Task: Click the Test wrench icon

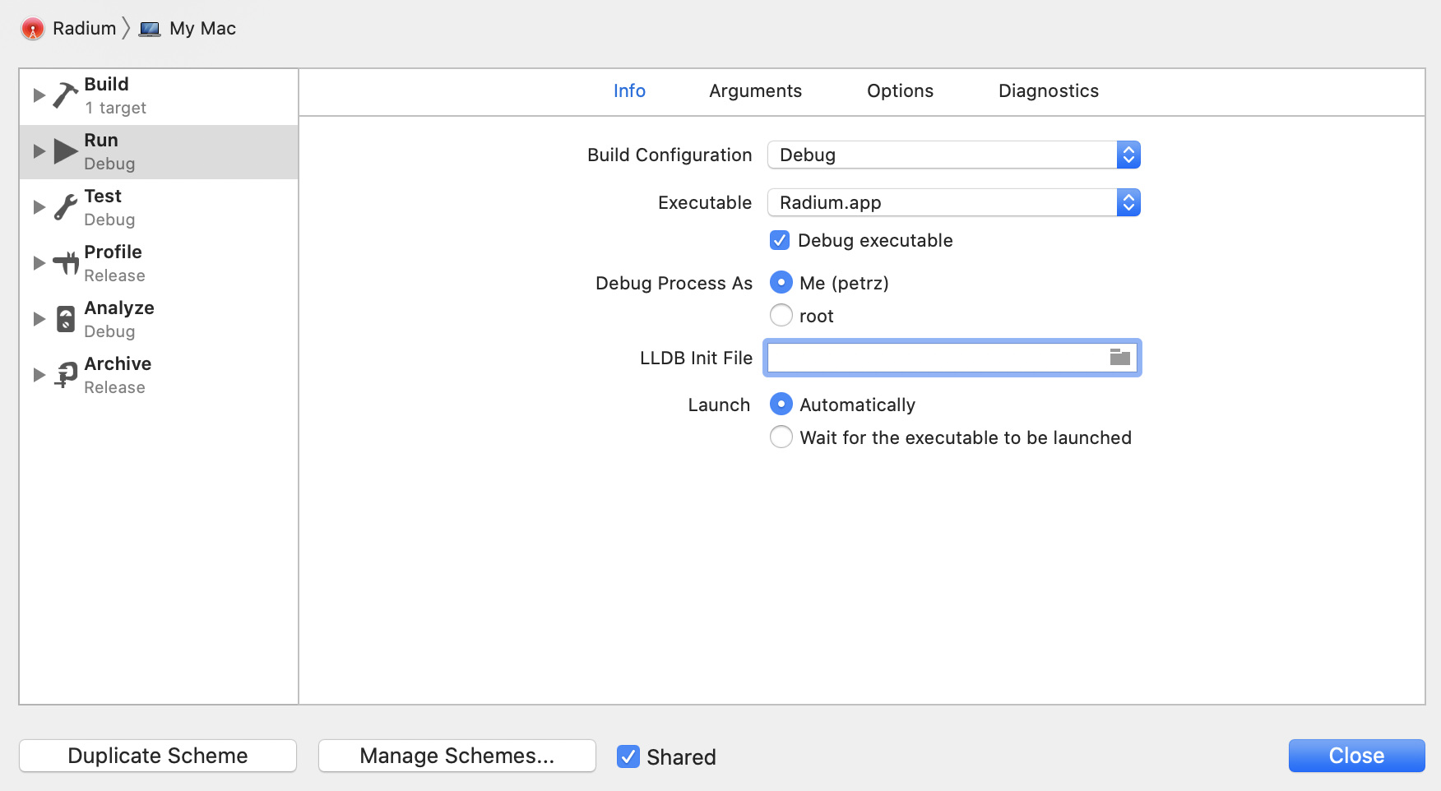Action: point(65,207)
